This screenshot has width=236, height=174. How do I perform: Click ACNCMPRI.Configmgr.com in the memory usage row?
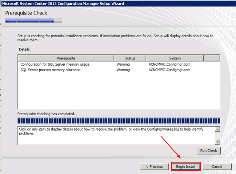click(x=169, y=65)
